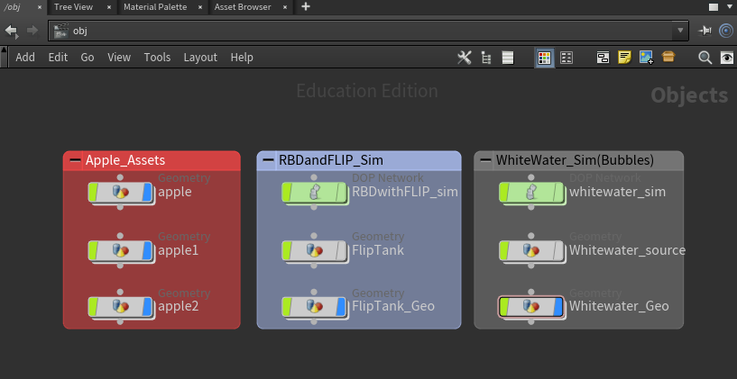
Task: Switch to the Material Palette tab
Action: coord(155,7)
